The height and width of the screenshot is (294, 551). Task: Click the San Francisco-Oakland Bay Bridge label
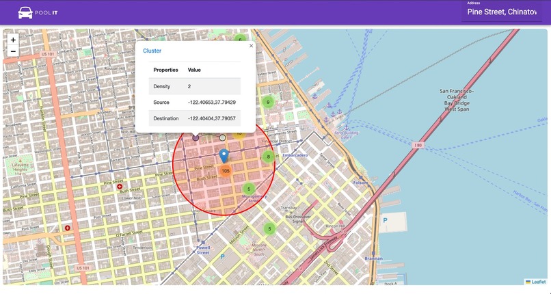(457, 100)
